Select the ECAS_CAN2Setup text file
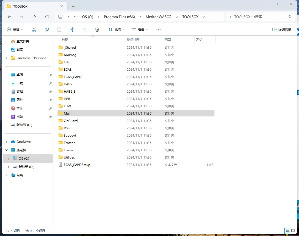Viewport: 299px width, 236px height. pyautogui.click(x=77, y=165)
